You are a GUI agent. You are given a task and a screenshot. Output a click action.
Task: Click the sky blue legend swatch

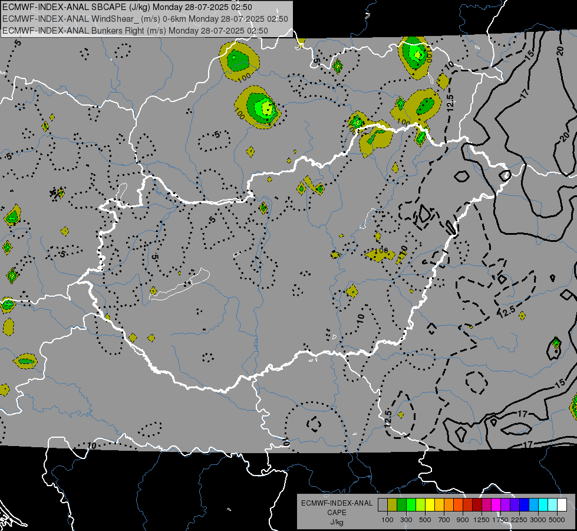(533, 505)
